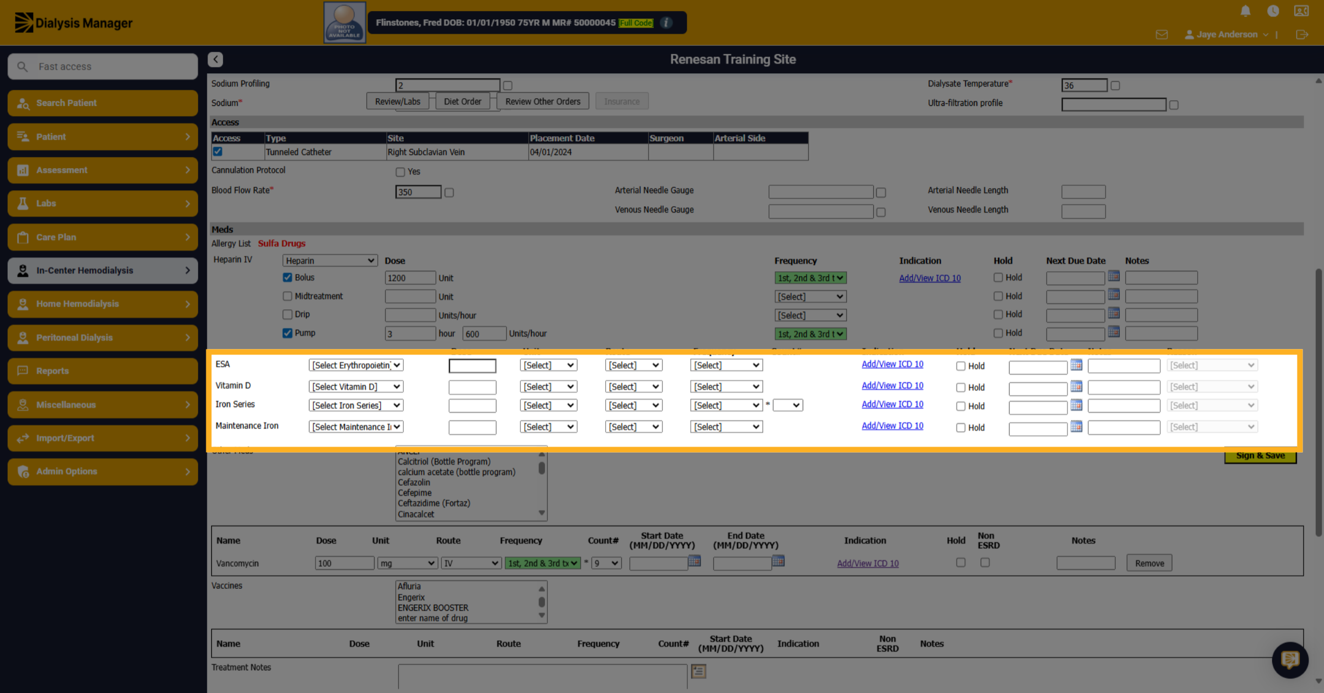Open the chat support bubble icon

click(1290, 659)
